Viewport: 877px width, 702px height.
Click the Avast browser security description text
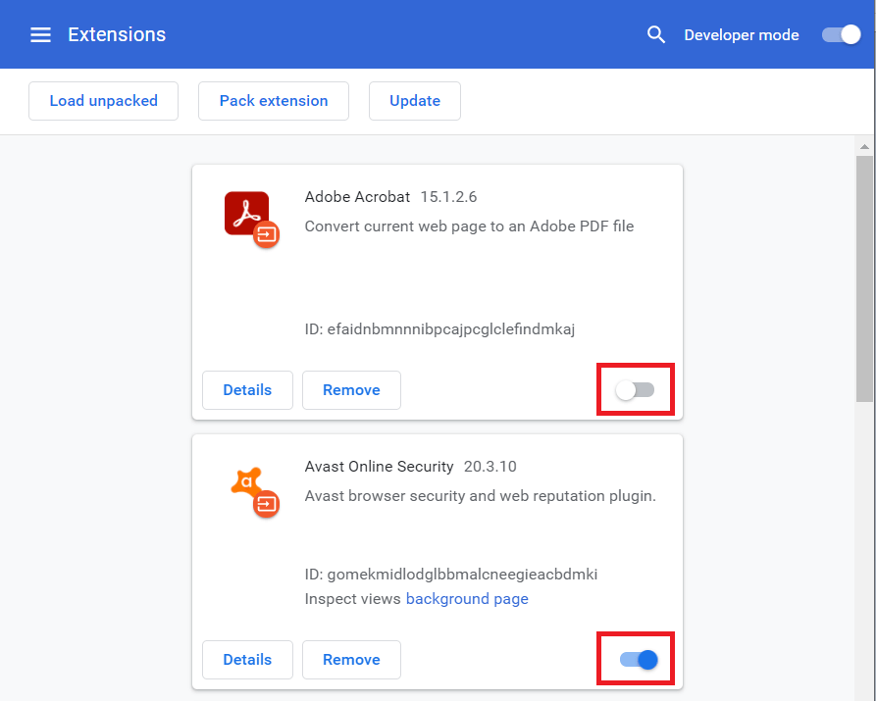point(481,496)
